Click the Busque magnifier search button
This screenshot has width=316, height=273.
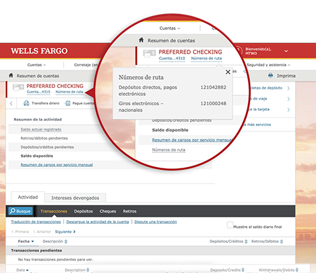click(x=20, y=211)
